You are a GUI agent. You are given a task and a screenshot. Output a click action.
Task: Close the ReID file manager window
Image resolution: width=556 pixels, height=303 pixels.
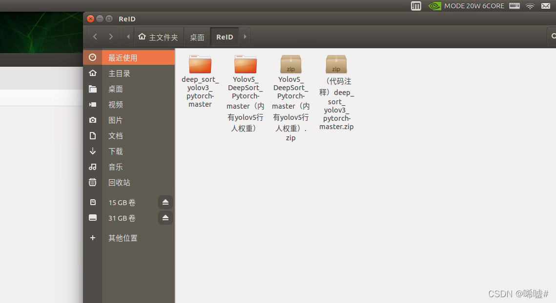coord(91,19)
